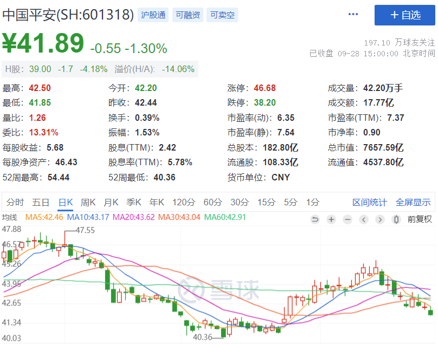Click the 每股净资产 value 46.43
This screenshot has height=344, width=438.
coord(66,162)
